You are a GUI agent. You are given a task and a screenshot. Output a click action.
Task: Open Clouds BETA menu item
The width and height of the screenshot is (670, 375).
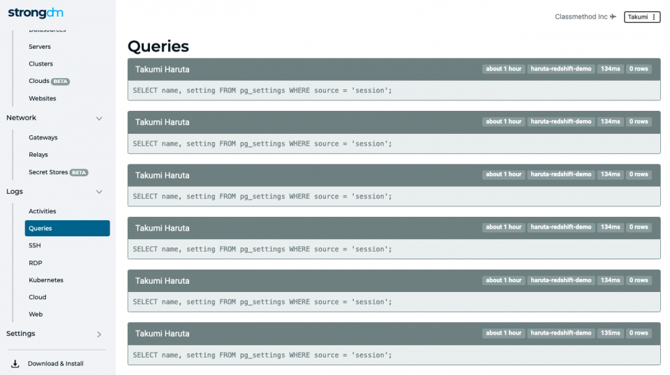tap(49, 81)
